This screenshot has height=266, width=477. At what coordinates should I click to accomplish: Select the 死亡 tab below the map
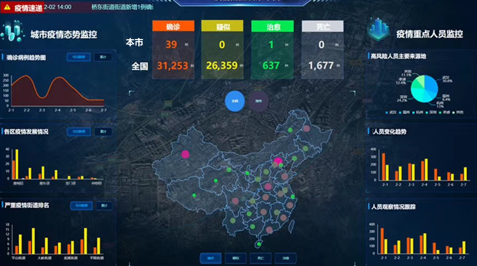coord(260,258)
